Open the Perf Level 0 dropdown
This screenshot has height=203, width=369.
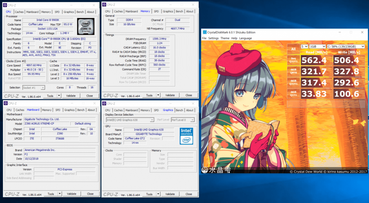click(x=183, y=120)
